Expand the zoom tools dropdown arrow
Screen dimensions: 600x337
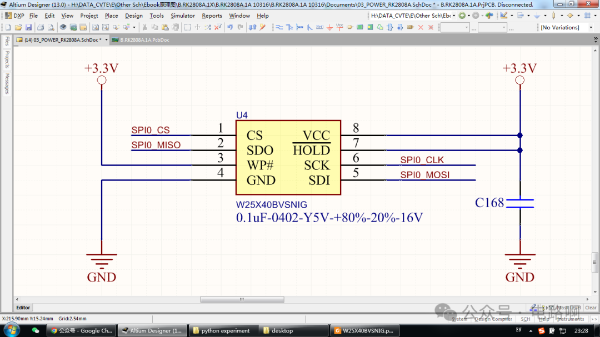coord(134,28)
